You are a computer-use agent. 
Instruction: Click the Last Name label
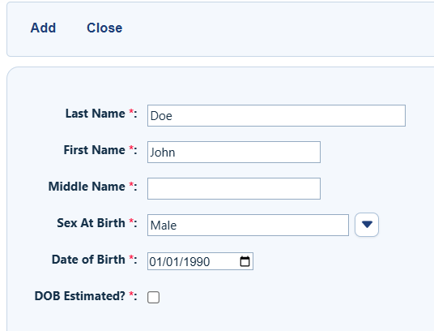point(96,114)
